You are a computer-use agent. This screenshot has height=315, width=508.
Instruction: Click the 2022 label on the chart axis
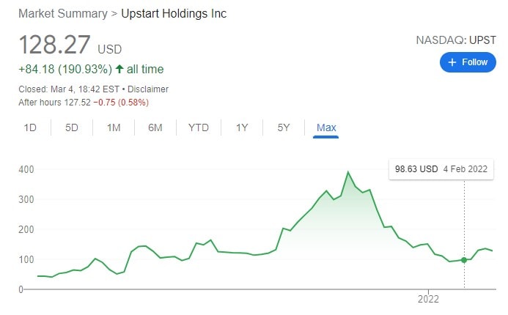(x=428, y=300)
